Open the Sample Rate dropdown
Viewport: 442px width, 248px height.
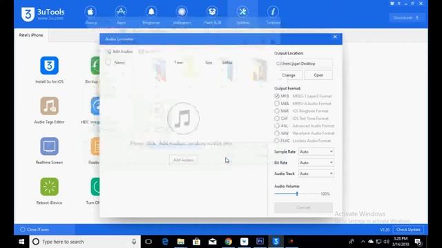point(316,152)
